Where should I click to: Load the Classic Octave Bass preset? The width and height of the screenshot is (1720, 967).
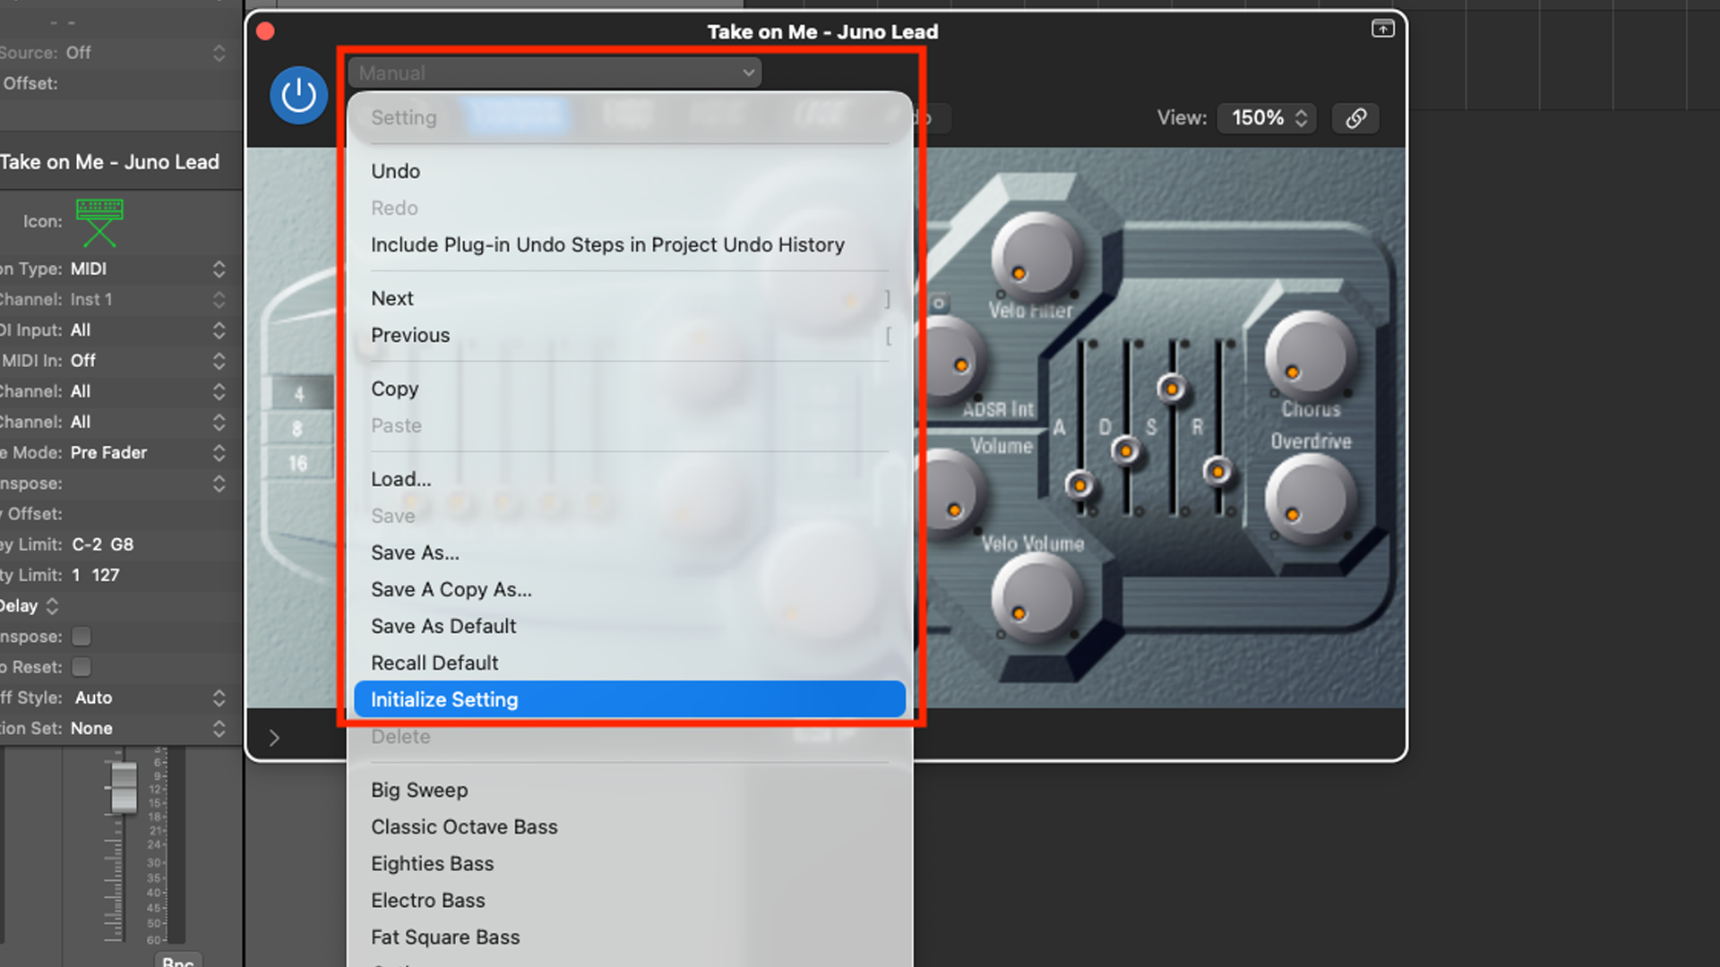pos(464,826)
